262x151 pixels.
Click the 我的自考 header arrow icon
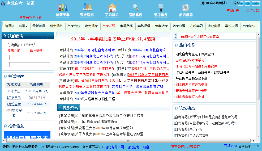pyautogui.click(x=5, y=36)
